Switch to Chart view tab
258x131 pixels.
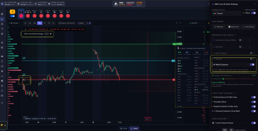pyautogui.click(x=134, y=128)
